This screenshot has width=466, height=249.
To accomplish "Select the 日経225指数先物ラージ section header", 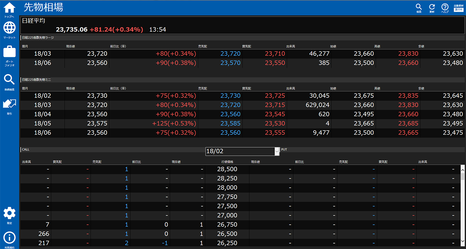I will point(38,37).
